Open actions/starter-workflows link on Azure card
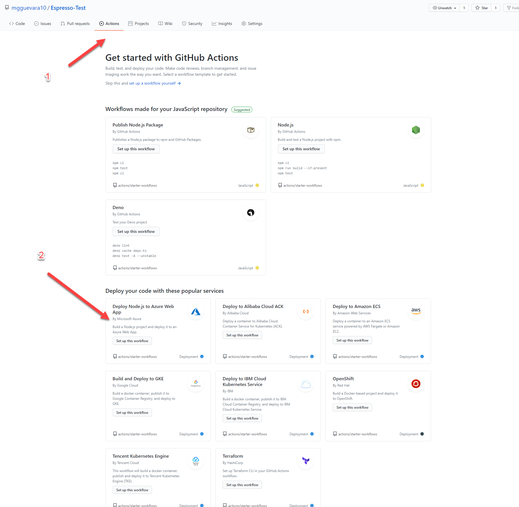519x507 pixels. (x=137, y=357)
